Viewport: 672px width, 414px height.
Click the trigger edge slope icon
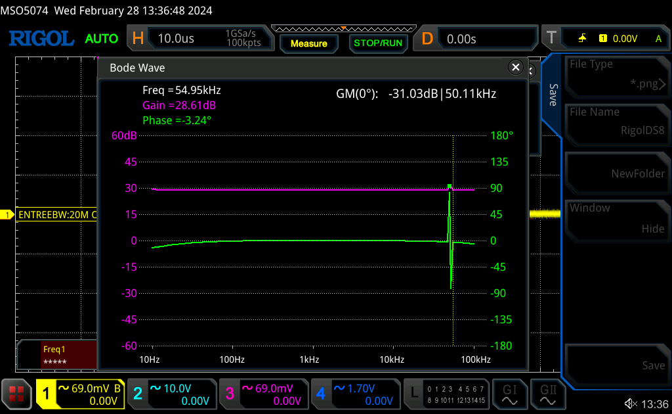coord(583,39)
